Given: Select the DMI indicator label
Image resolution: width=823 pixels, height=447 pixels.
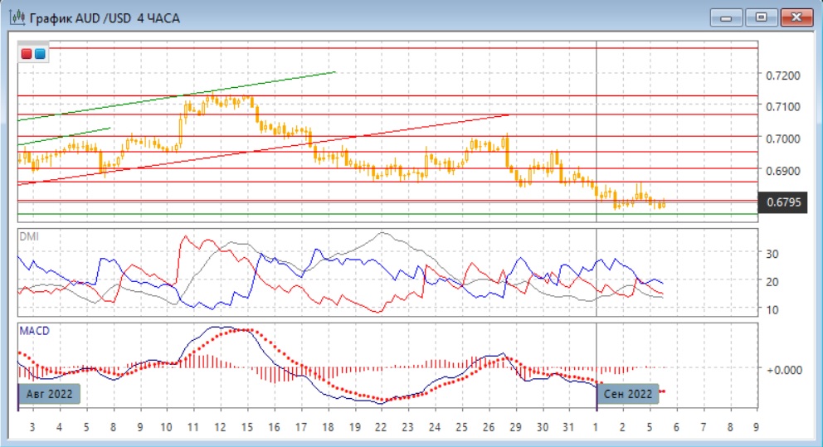Looking at the screenshot, I should [29, 236].
